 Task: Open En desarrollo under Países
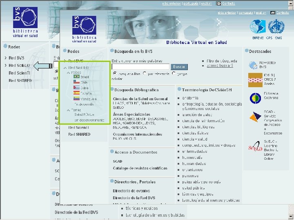coord(84,104)
